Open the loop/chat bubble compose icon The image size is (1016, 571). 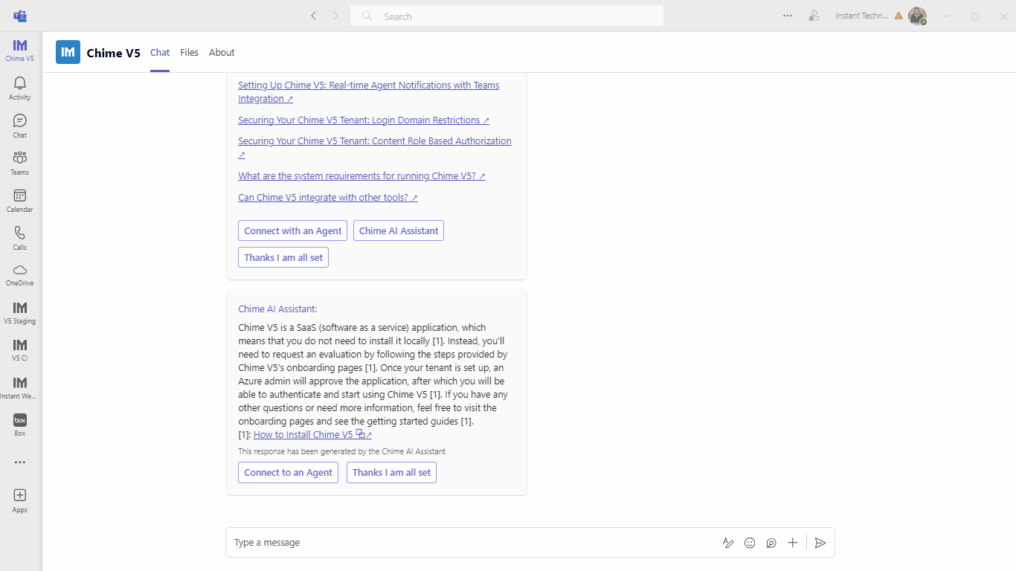pyautogui.click(x=771, y=543)
